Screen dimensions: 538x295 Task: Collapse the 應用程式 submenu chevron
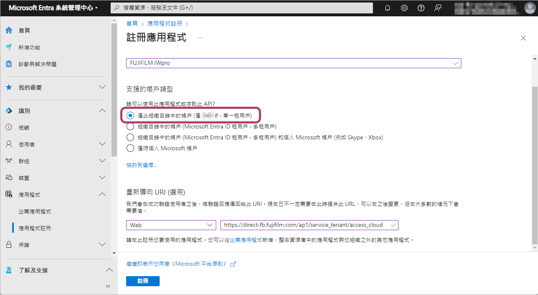point(102,195)
